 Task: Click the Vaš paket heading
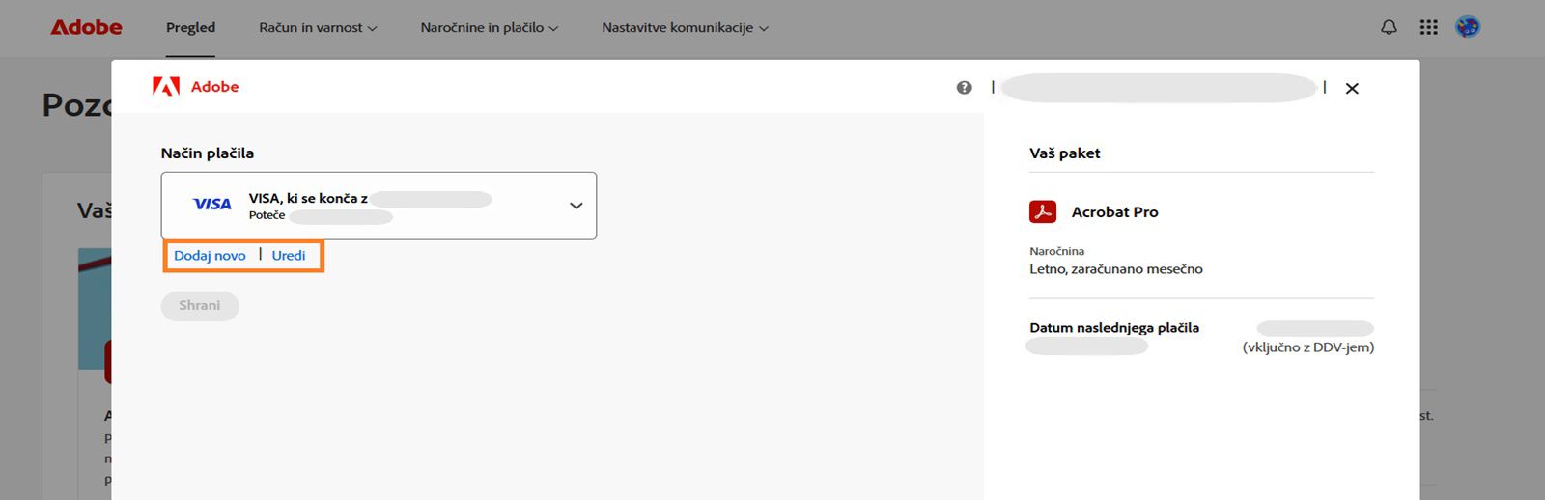point(1065,153)
